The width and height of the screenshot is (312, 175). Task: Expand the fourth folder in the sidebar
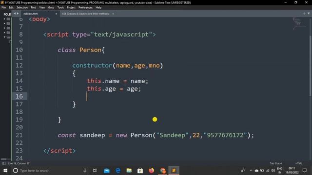(4, 33)
